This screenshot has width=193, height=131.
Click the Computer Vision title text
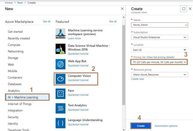coord(79,76)
